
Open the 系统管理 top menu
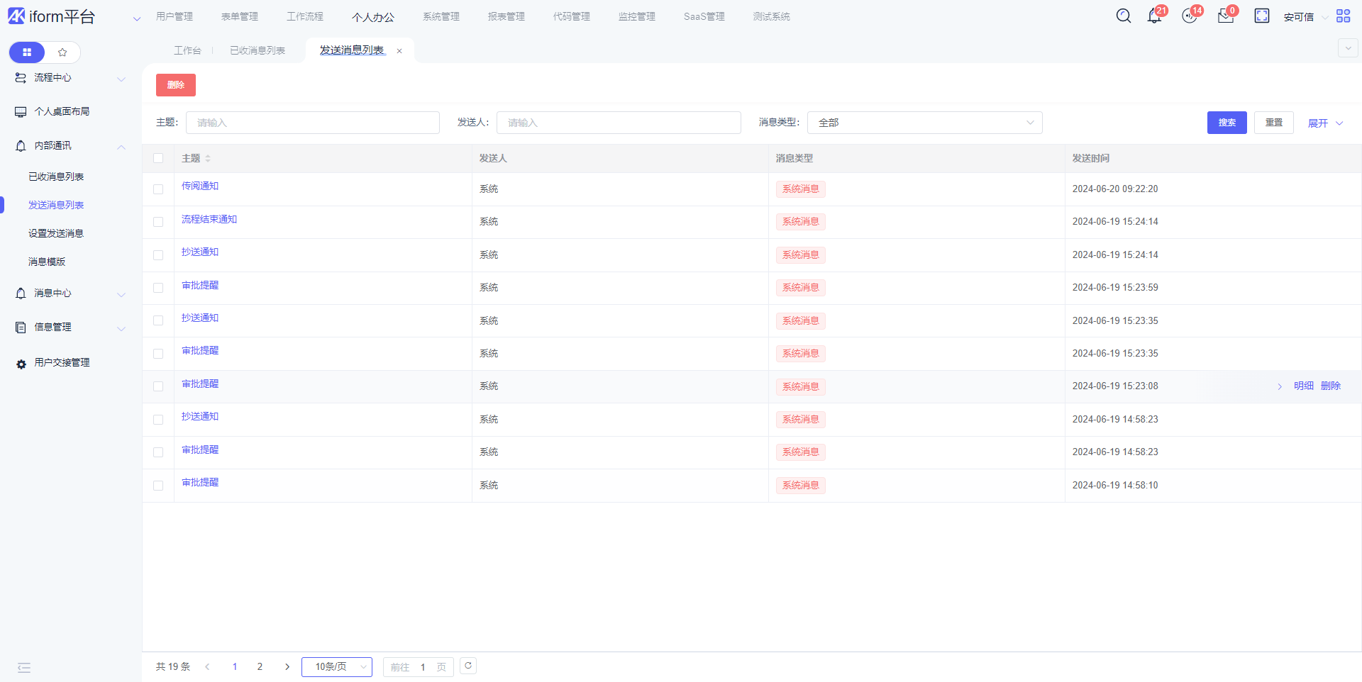coord(441,16)
